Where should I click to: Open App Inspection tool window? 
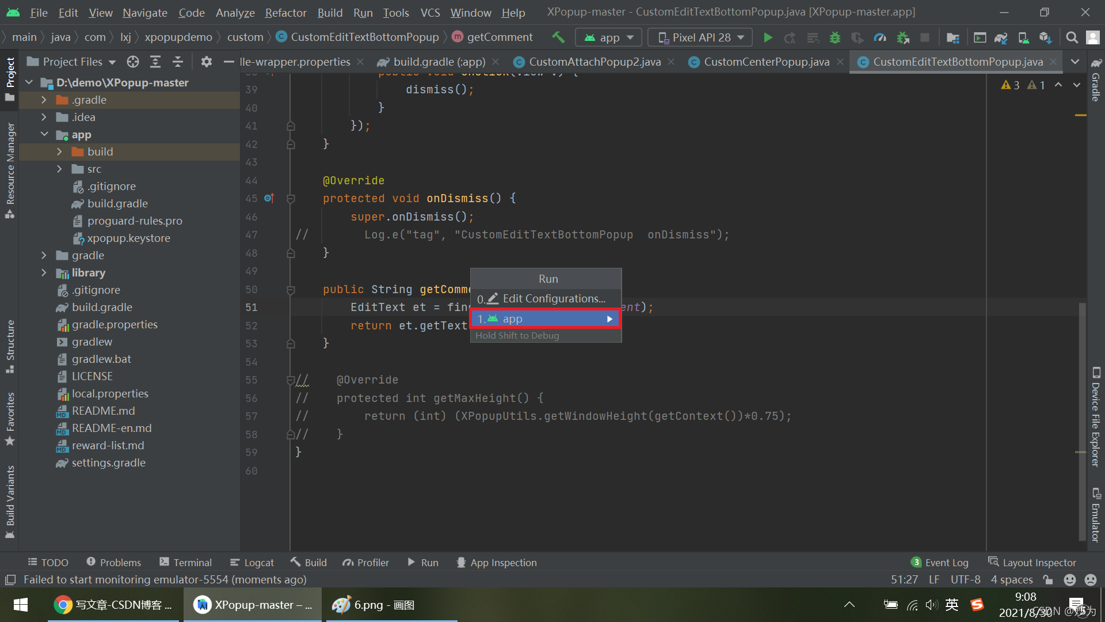[x=497, y=563]
